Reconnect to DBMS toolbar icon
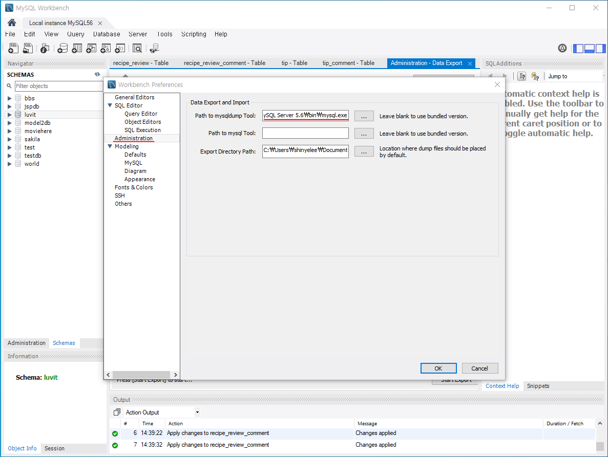The height and width of the screenshot is (457, 608). click(x=154, y=48)
